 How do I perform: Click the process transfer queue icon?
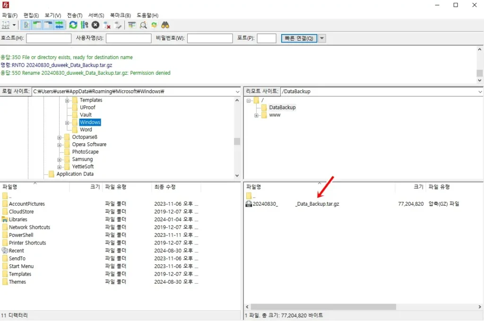[84, 25]
